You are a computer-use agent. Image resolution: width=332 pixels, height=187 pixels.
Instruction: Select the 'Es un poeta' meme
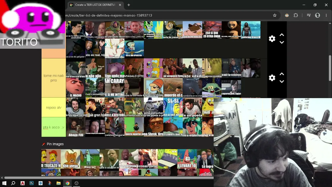click(192, 108)
